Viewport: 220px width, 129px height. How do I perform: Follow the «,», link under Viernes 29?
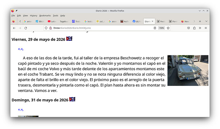coord(21,49)
